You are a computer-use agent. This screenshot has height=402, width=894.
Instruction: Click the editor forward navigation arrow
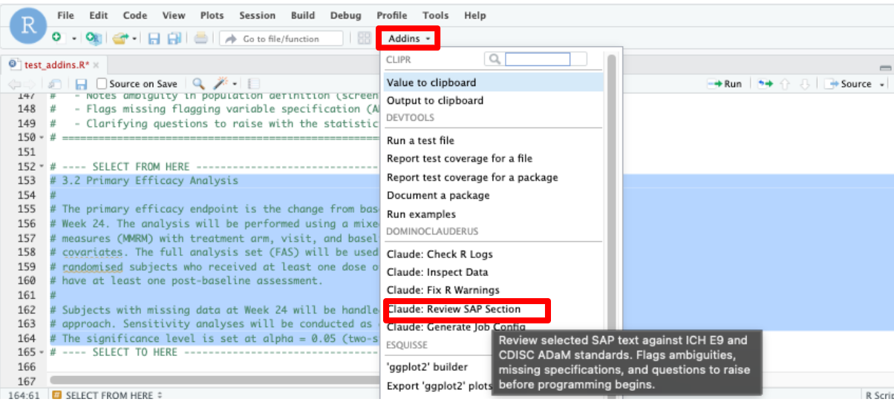[30, 84]
